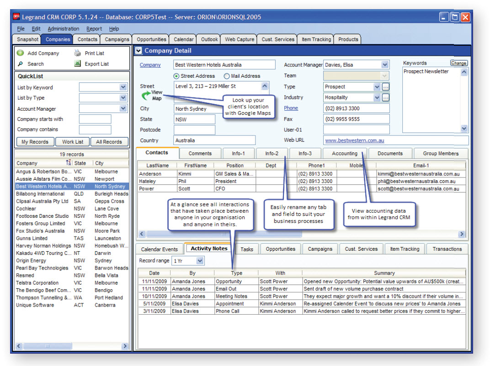Select the Hateley contact row
This screenshot has width=490, height=366.
click(302, 182)
